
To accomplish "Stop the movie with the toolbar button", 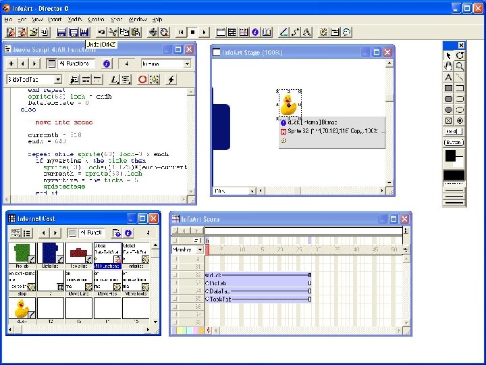I will pos(192,32).
